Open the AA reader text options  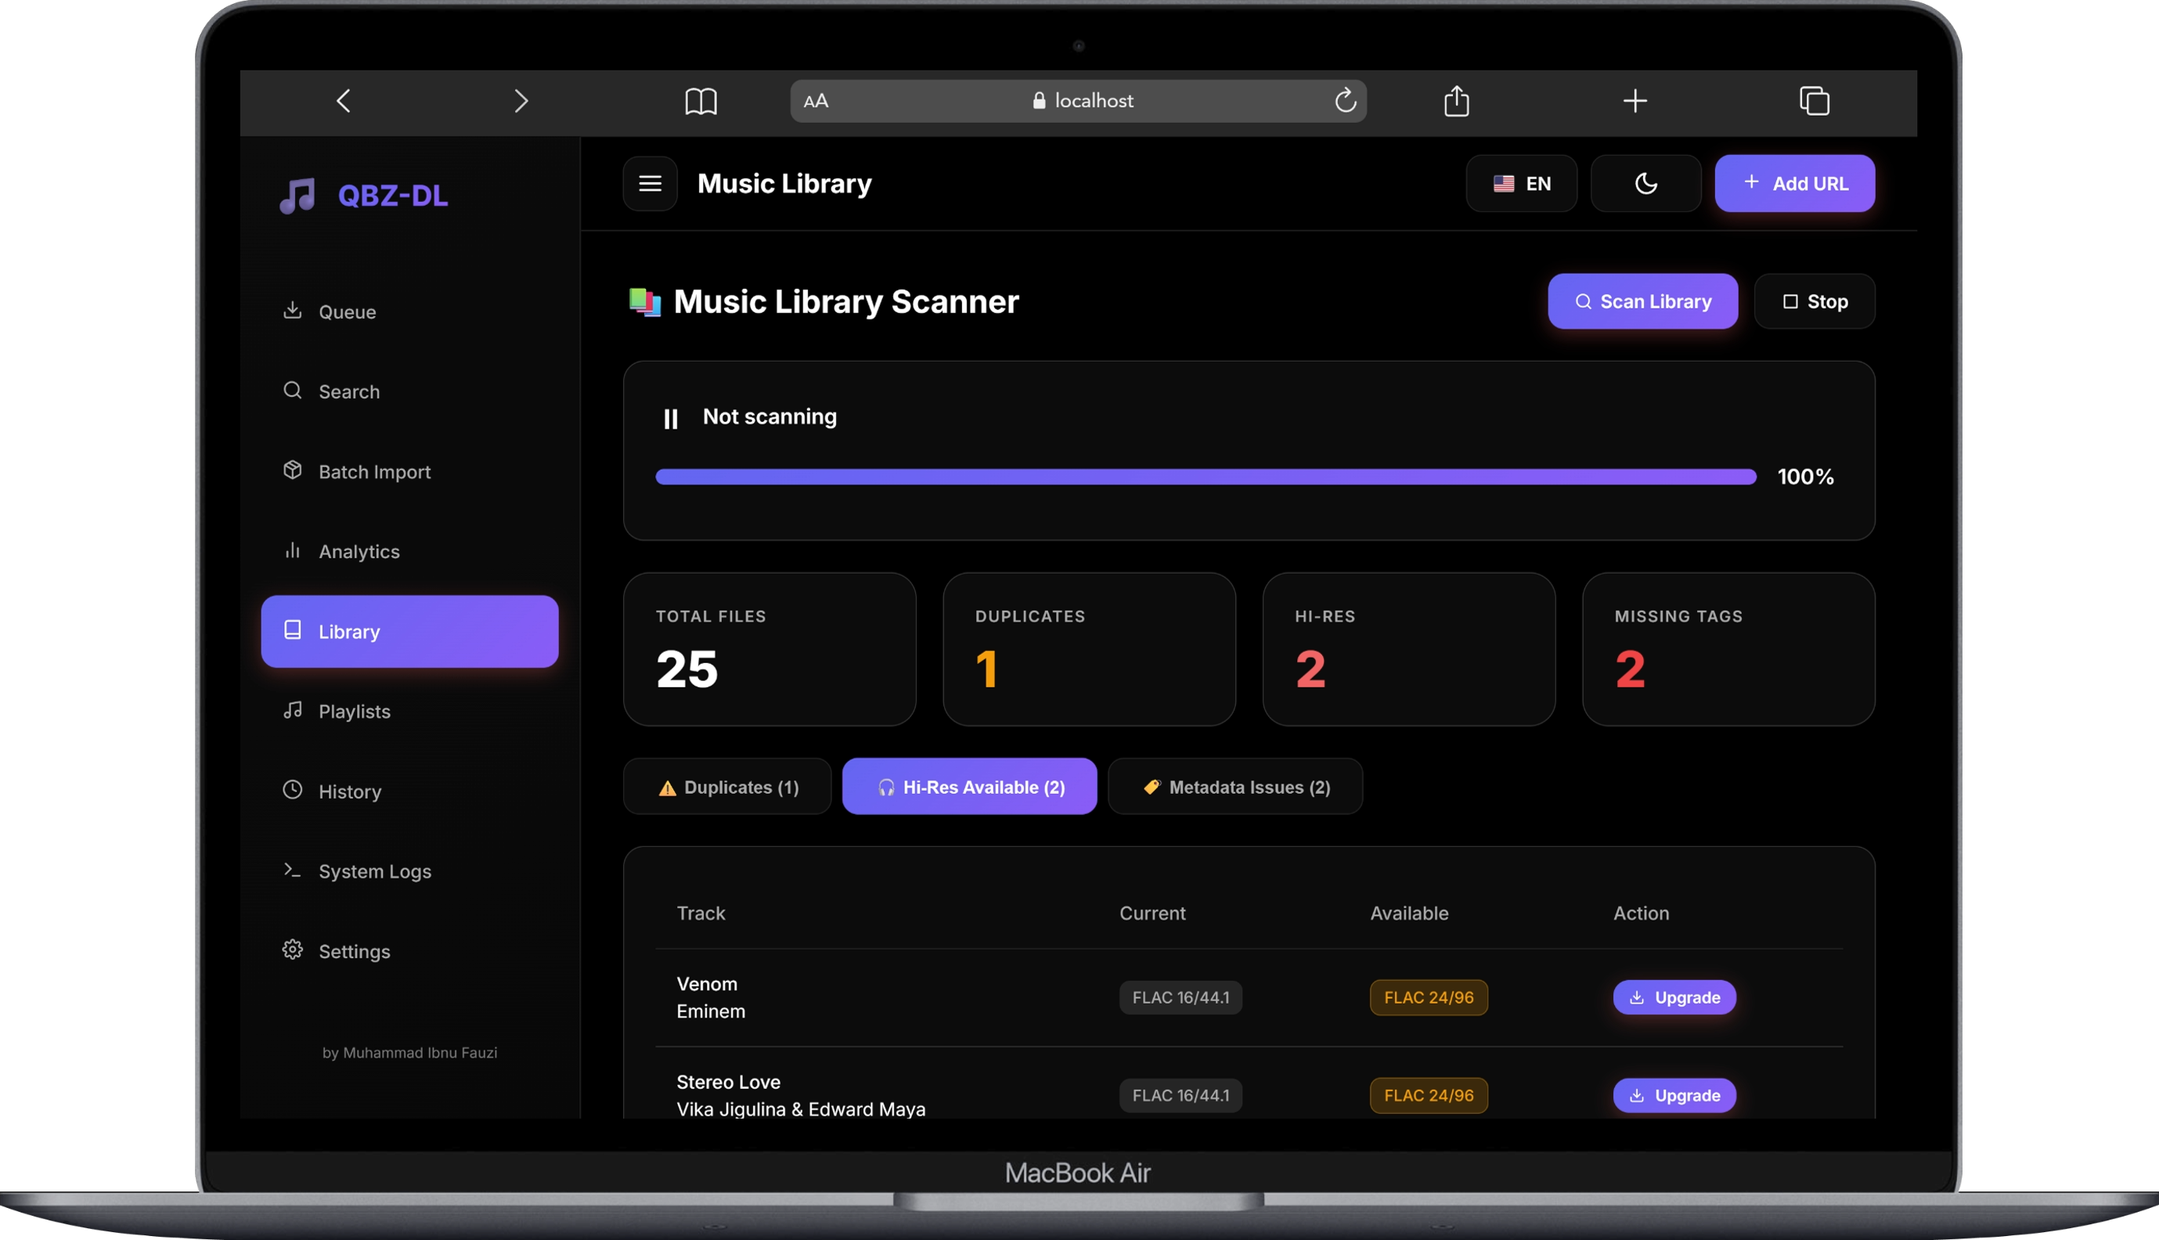click(x=816, y=101)
